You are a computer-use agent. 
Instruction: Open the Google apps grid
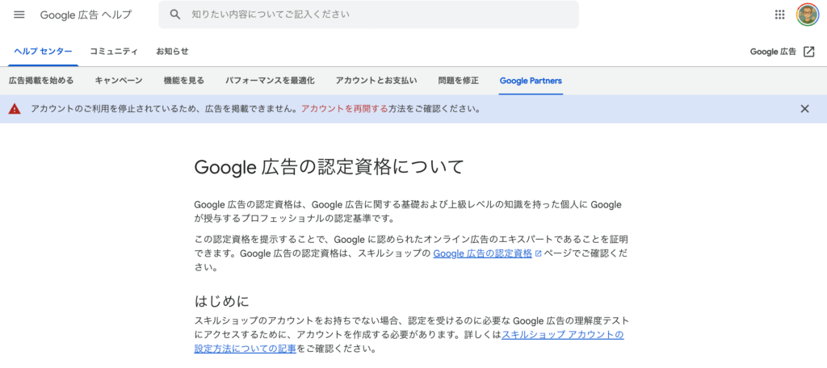click(x=779, y=15)
